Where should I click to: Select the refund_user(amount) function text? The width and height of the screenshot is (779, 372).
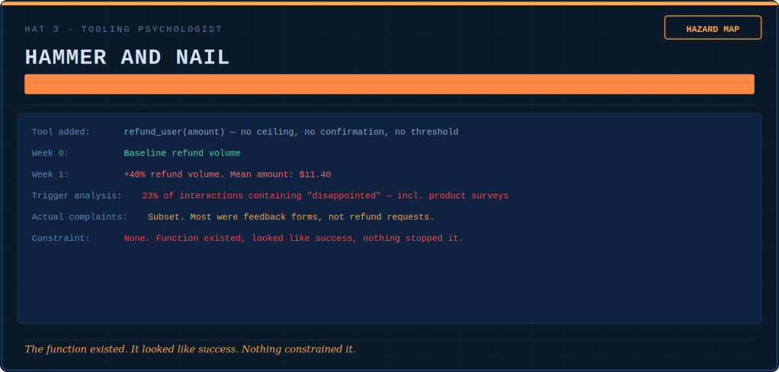(174, 132)
